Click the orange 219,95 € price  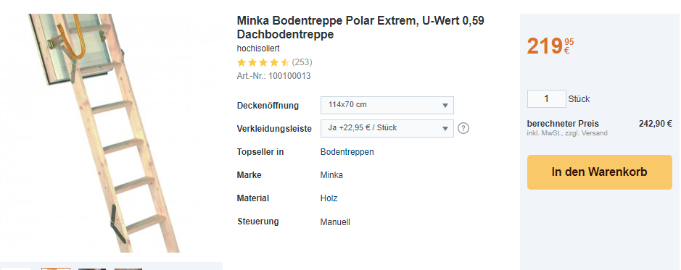pyautogui.click(x=550, y=46)
